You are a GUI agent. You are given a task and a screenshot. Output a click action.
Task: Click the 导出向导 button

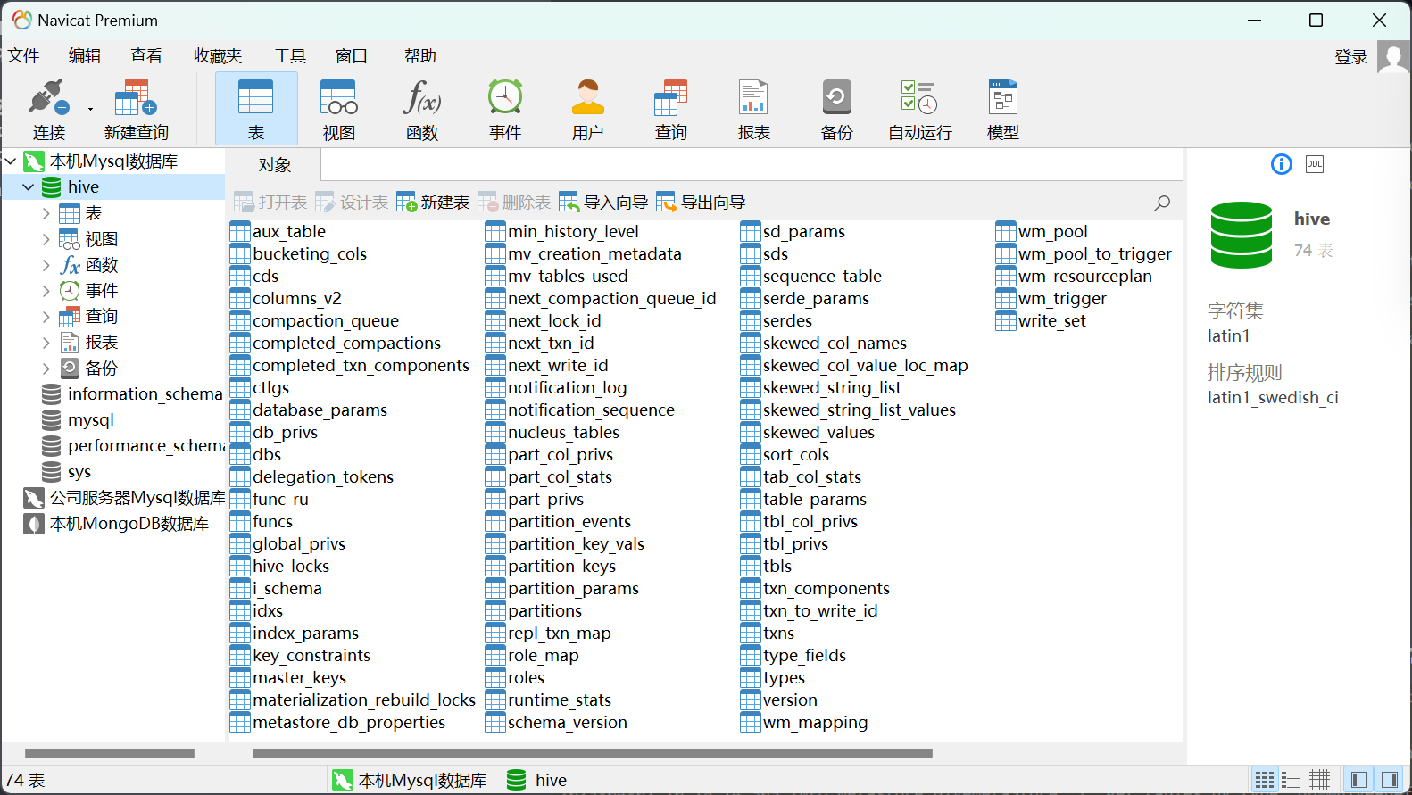click(x=701, y=203)
